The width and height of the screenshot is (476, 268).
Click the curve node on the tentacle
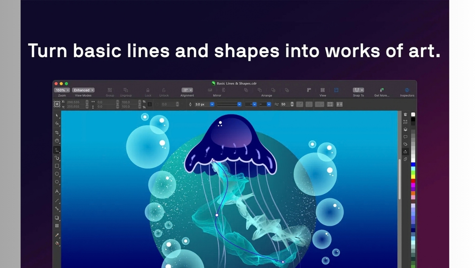217,215
